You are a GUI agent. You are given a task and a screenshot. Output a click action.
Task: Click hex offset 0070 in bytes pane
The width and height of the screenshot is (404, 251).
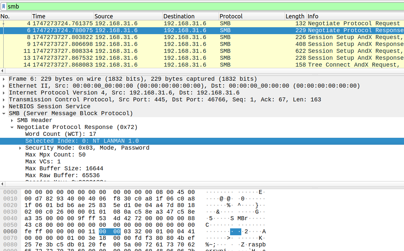(x=10, y=238)
